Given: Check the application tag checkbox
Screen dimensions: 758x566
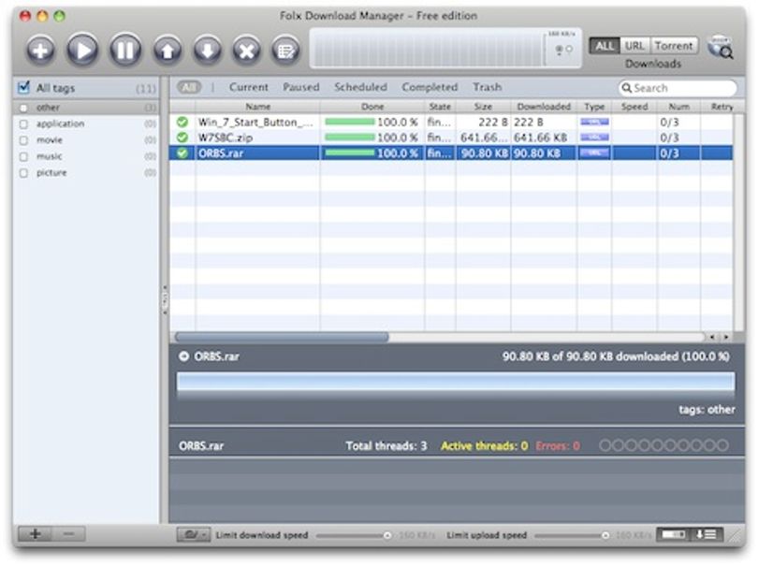Looking at the screenshot, I should pos(23,124).
